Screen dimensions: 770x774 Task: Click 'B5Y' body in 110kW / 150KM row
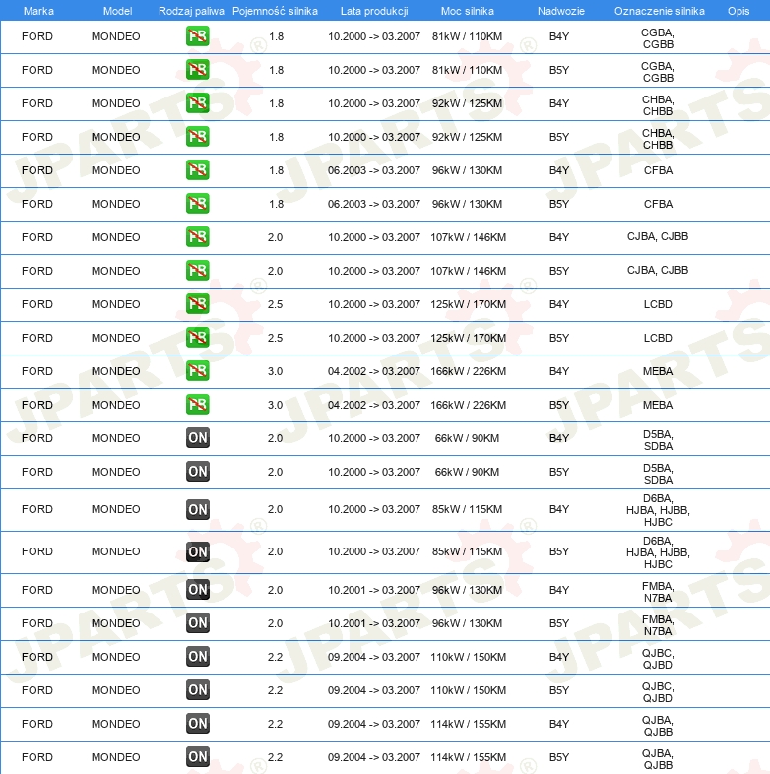coord(559,690)
